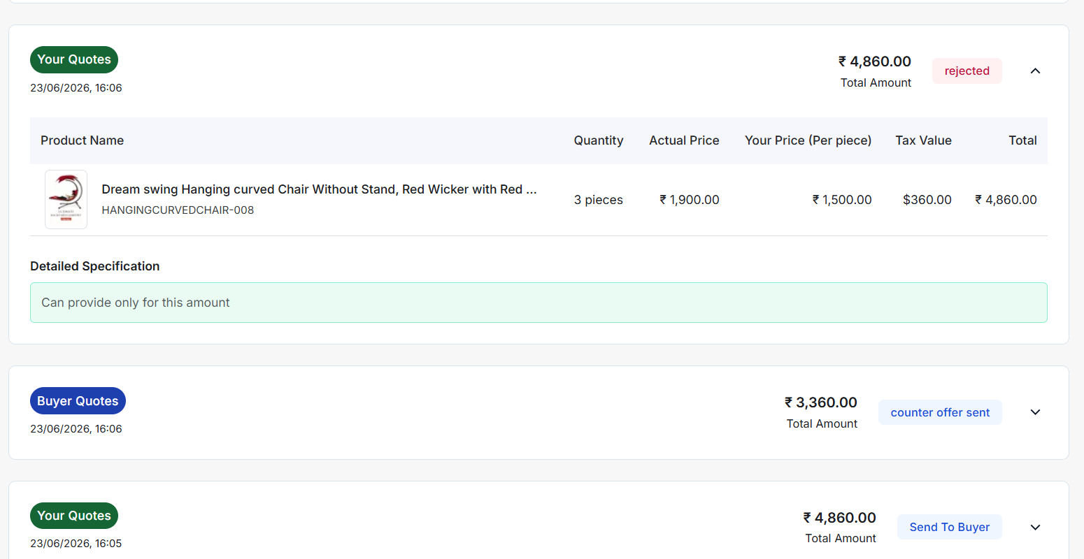1084x559 pixels.
Task: Select the HANGINGCURVEDCHAIR-008 SKU text
Action: pyautogui.click(x=178, y=210)
